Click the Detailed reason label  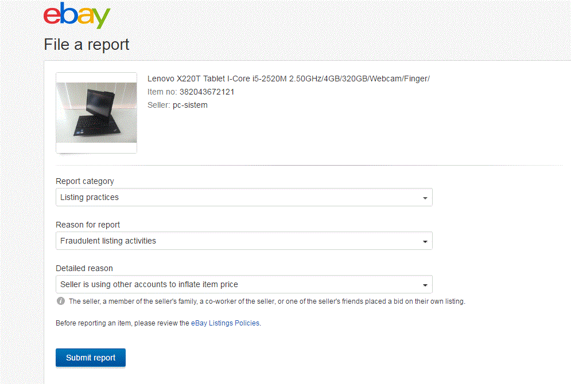(84, 268)
